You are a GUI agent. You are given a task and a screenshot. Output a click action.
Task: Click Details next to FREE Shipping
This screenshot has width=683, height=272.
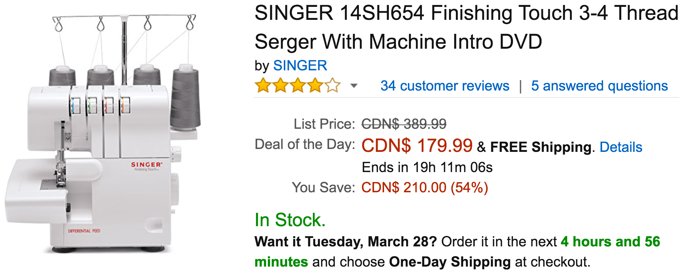point(621,147)
